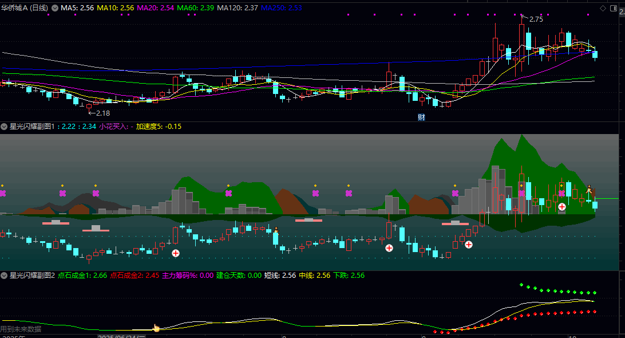This screenshot has width=625, height=338.
Task: Click the 2.75 high price label
Action: (x=536, y=19)
